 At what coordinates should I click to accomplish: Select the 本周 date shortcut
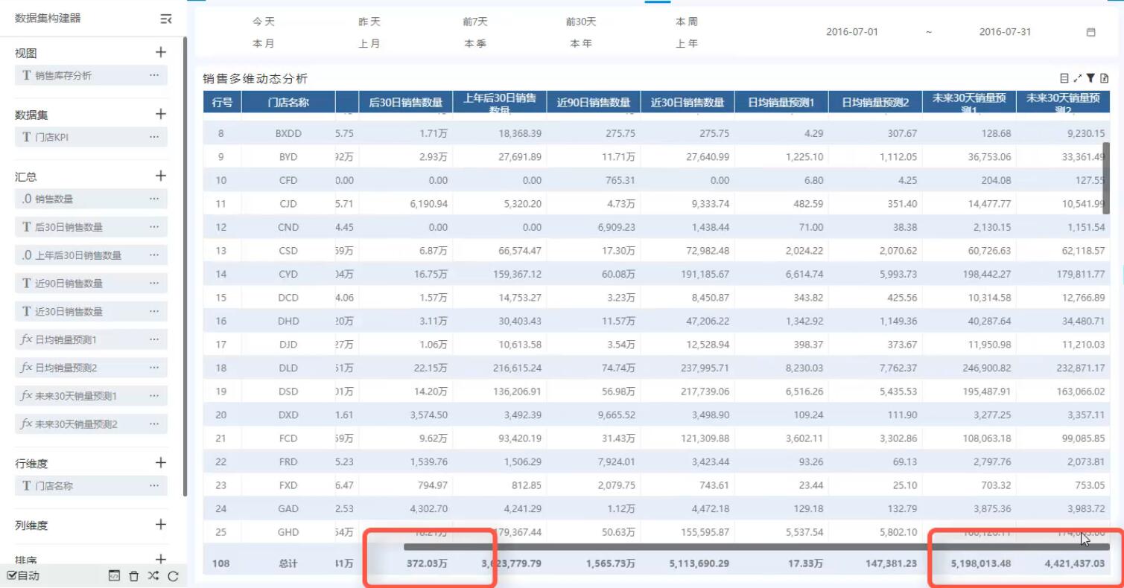pos(687,22)
